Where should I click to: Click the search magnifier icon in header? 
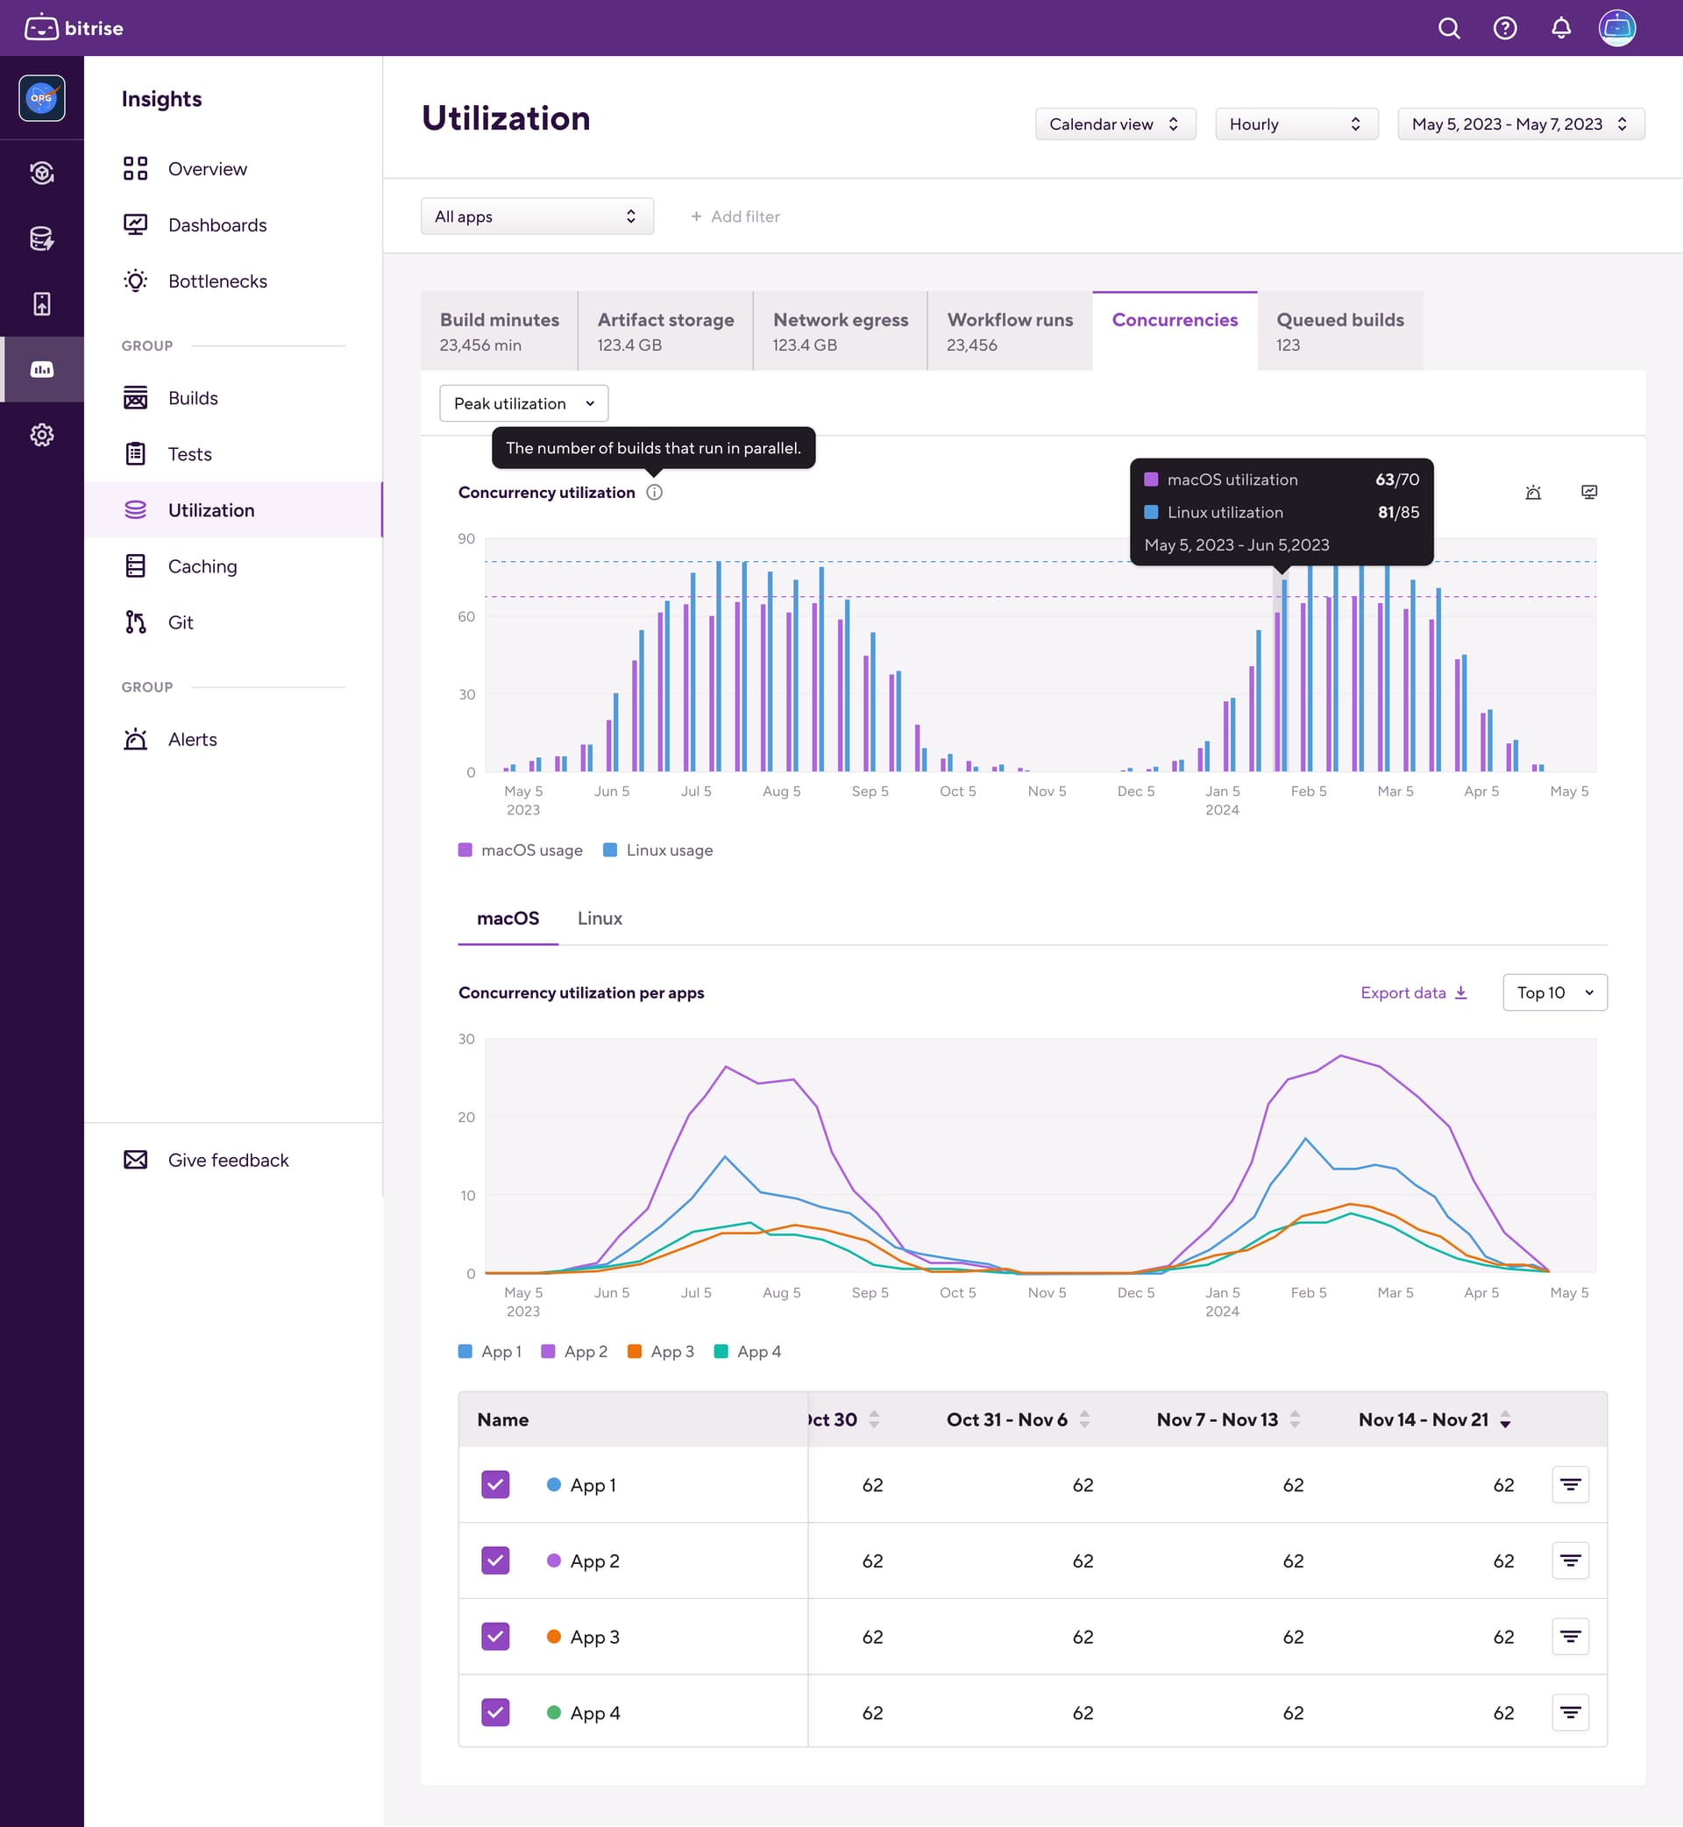(x=1448, y=28)
